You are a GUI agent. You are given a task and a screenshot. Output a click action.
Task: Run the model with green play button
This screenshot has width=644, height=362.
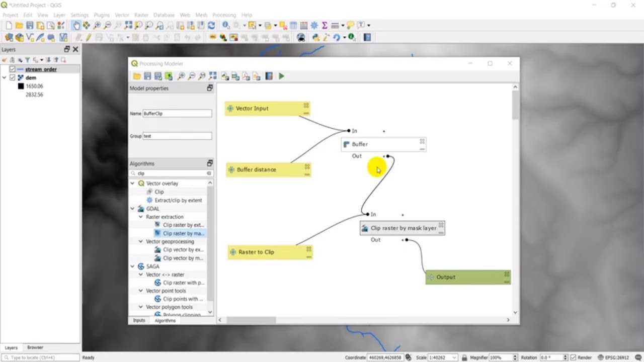click(281, 76)
